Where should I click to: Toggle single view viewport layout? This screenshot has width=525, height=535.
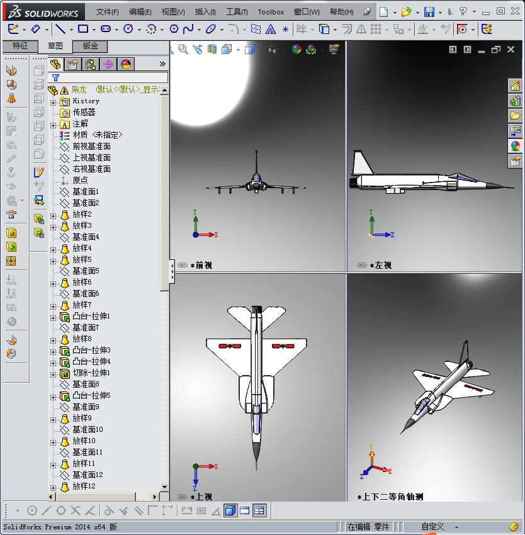point(230,510)
